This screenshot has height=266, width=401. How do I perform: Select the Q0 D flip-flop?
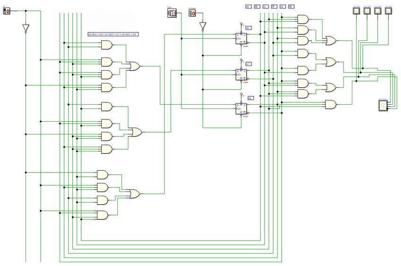pos(241,39)
